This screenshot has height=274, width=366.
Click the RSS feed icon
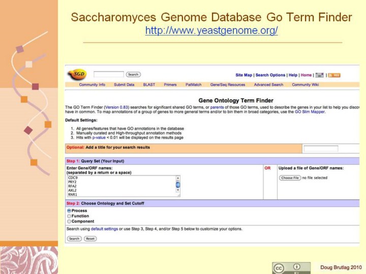pos(334,75)
